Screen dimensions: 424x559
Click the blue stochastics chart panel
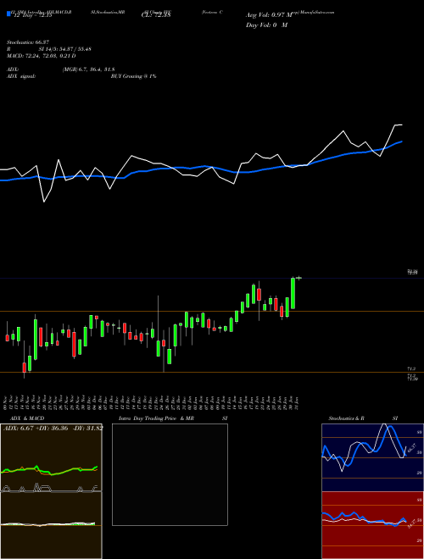click(x=372, y=457)
